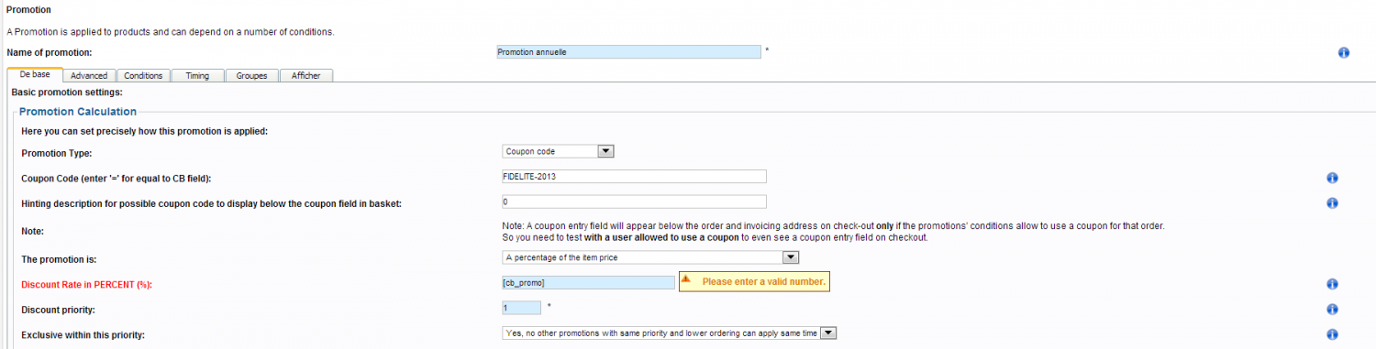Click info icon for Coupon Code row
Screen dimensions: 1376x349
point(1332,178)
